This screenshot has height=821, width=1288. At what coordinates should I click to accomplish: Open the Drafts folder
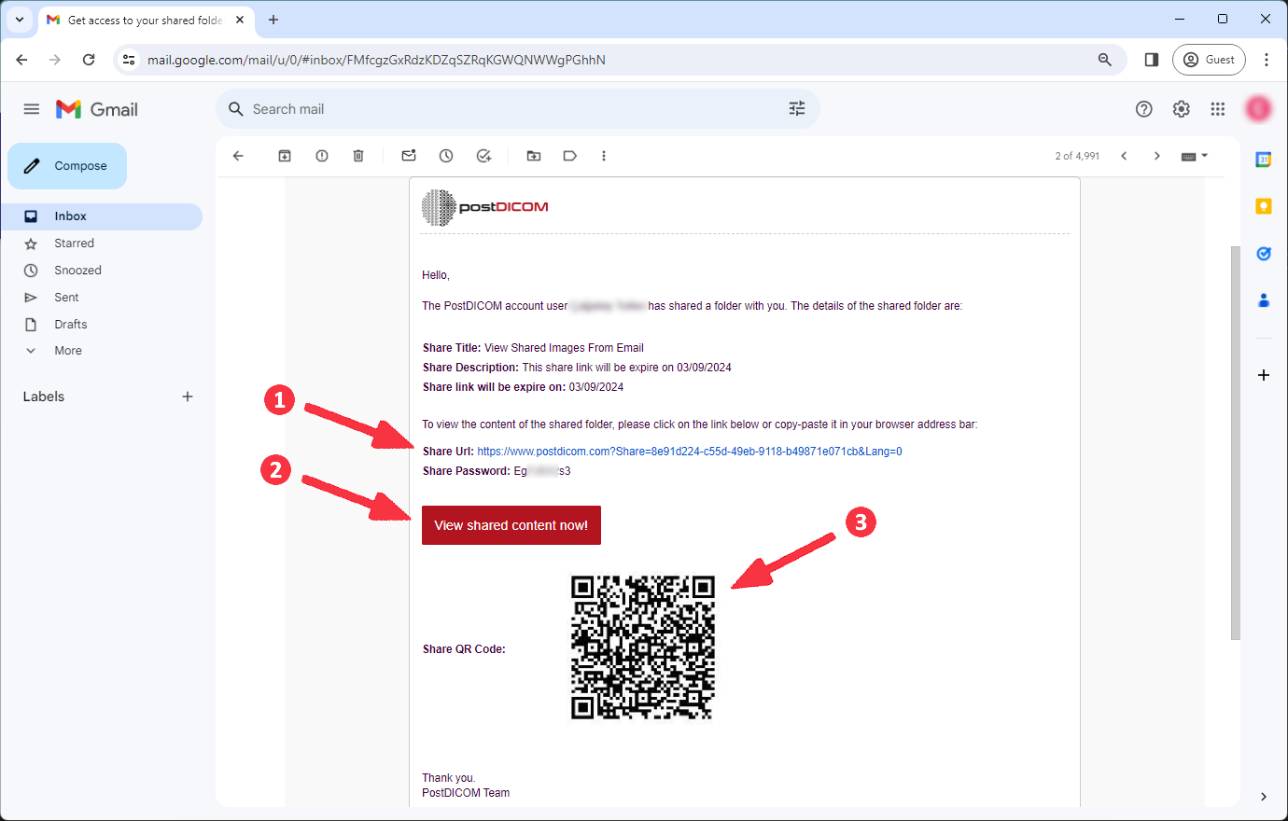[x=70, y=324]
